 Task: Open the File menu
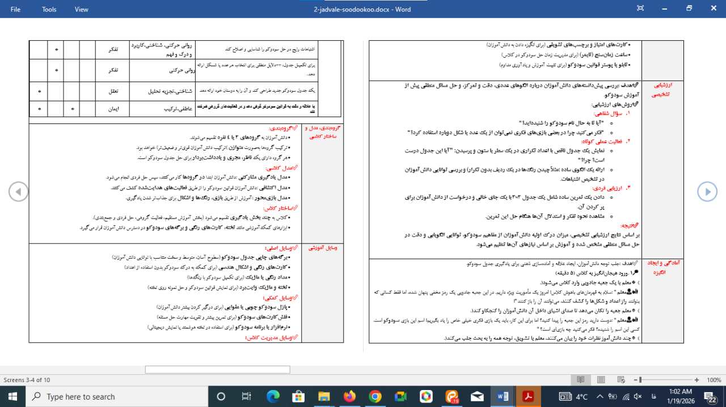15,9
